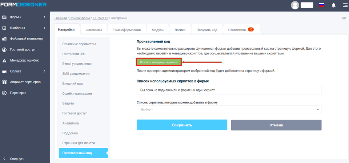This screenshot has width=349, height=163.
Task: Select Поддомен settings item
Action: [x=70, y=133]
